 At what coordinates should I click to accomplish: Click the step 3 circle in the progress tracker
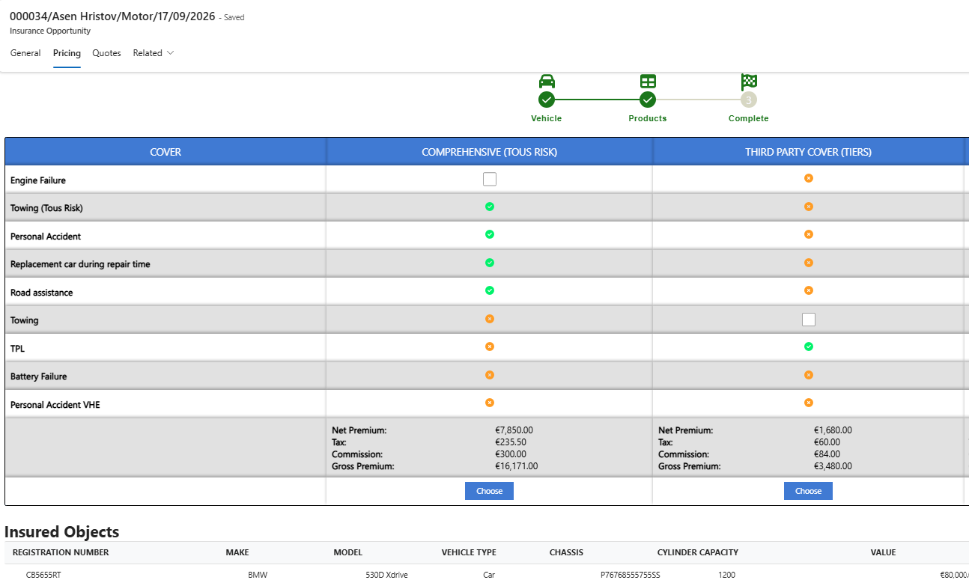point(749,100)
